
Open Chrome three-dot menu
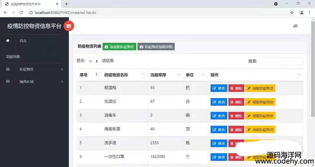[x=309, y=13]
